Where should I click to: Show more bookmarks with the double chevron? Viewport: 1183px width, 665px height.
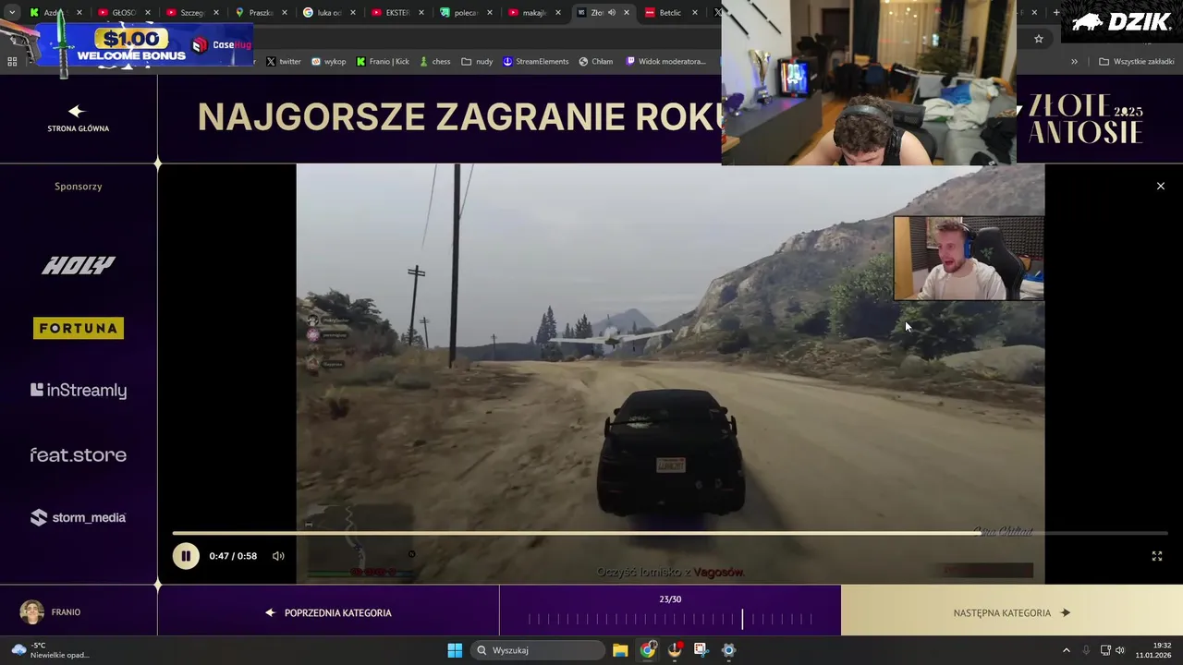(1074, 62)
